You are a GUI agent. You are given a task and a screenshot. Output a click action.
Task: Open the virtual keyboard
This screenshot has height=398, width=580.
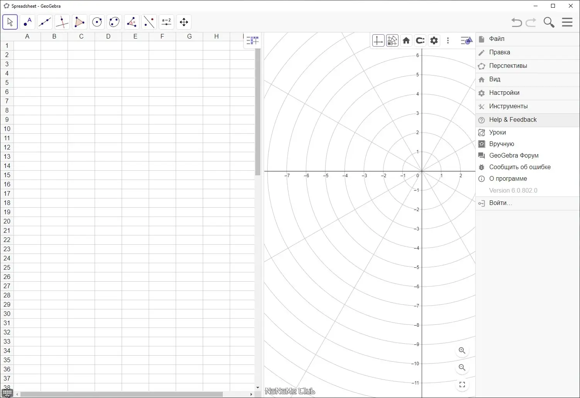coord(7,393)
